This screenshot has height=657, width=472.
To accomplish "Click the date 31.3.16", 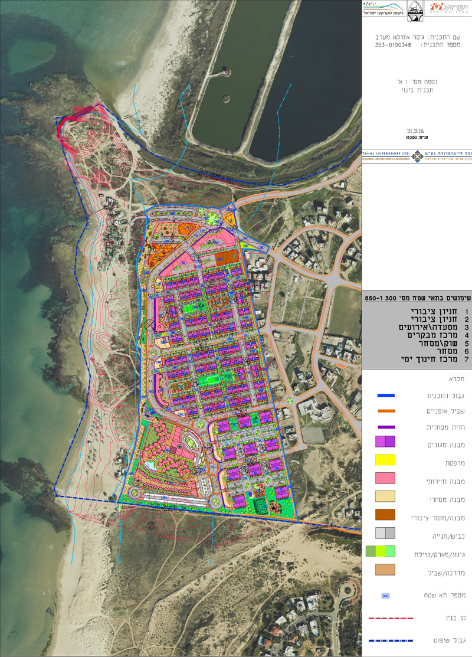I will pos(415,130).
